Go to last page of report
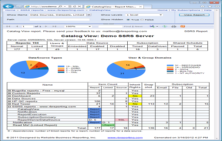 click(x=54, y=26)
